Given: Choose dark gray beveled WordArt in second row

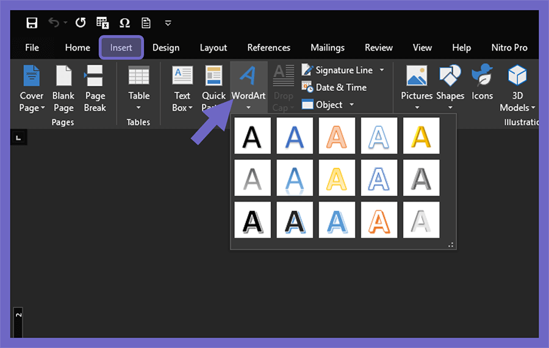Looking at the screenshot, I should (421, 178).
